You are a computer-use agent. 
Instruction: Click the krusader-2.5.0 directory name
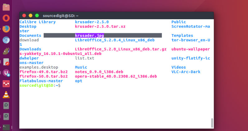click(x=92, y=22)
